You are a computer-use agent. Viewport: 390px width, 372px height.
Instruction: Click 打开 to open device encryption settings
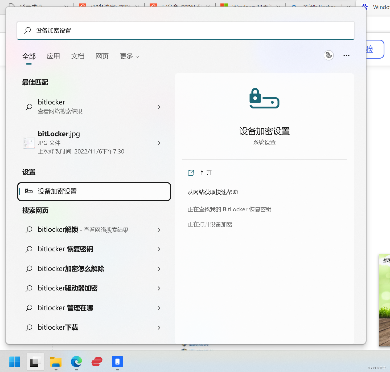[206, 173]
